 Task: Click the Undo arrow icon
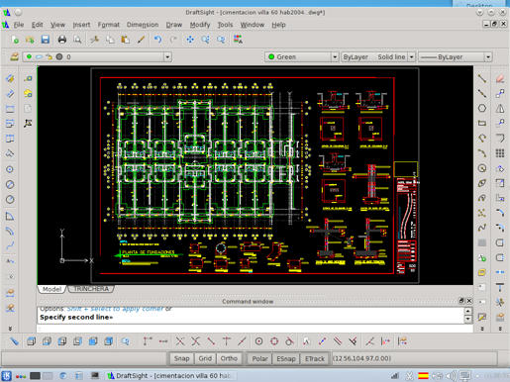coord(157,40)
